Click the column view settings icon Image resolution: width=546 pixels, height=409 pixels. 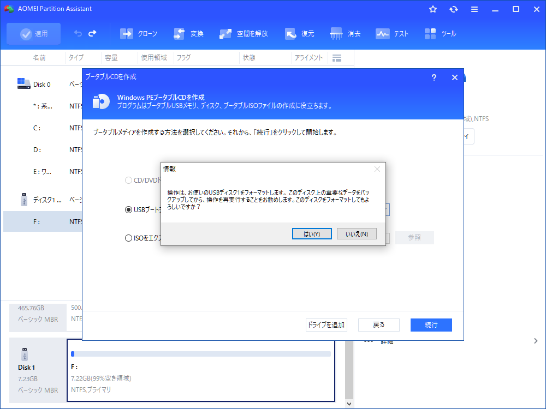[x=337, y=58]
